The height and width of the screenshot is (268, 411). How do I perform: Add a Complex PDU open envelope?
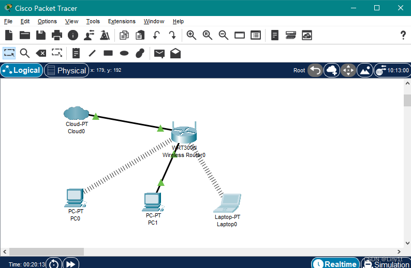(175, 53)
